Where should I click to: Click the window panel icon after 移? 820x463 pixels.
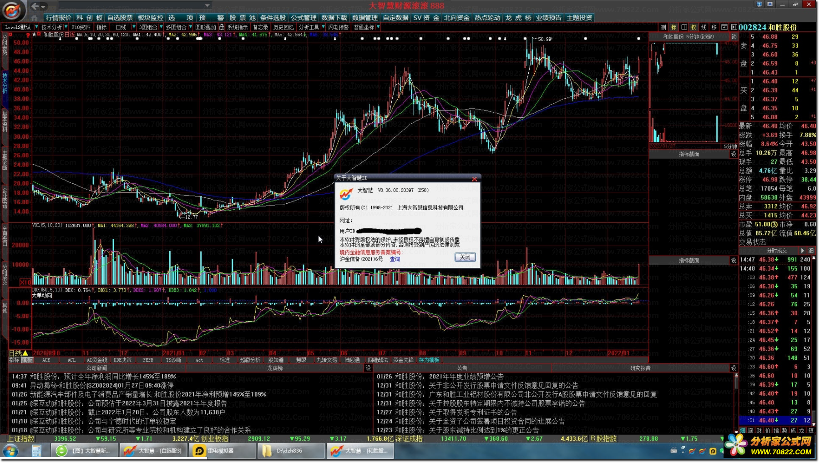point(724,27)
